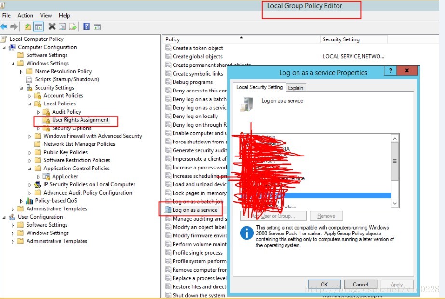Switch to the Explain tab

296,88
